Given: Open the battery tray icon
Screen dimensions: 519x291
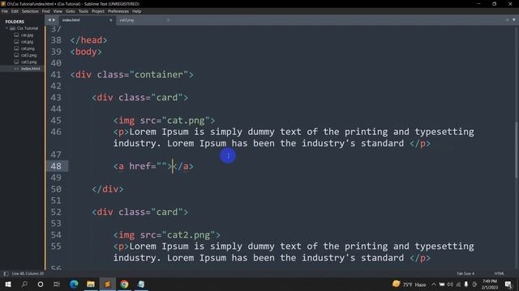Looking at the screenshot, I should tap(442, 284).
